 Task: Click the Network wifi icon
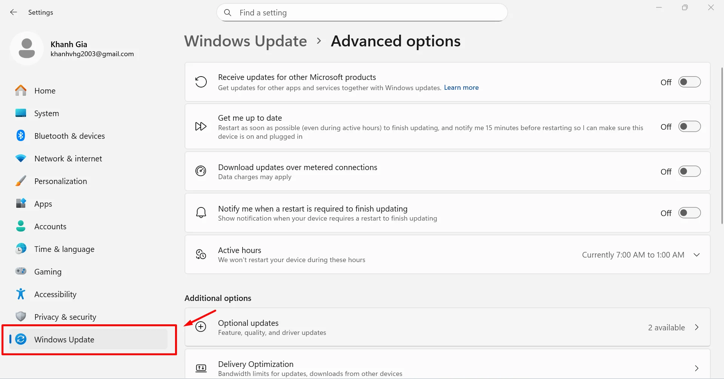[21, 158]
